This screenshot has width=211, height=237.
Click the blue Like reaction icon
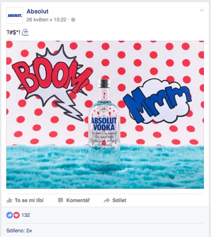point(10,215)
